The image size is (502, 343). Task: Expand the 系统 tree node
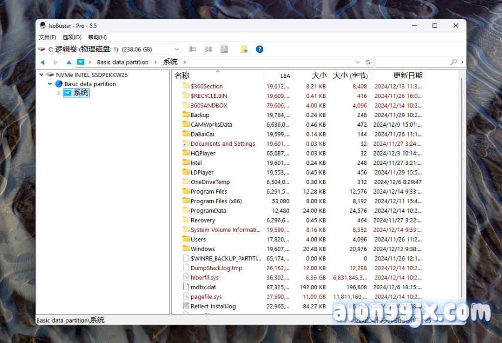[59, 93]
